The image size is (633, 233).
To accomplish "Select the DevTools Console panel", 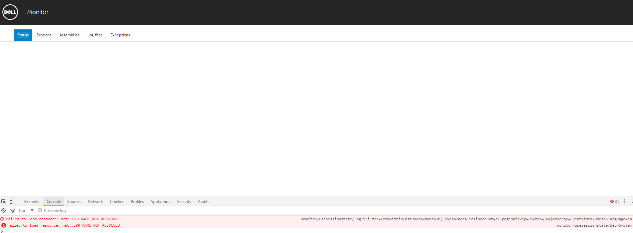I will click(x=54, y=202).
